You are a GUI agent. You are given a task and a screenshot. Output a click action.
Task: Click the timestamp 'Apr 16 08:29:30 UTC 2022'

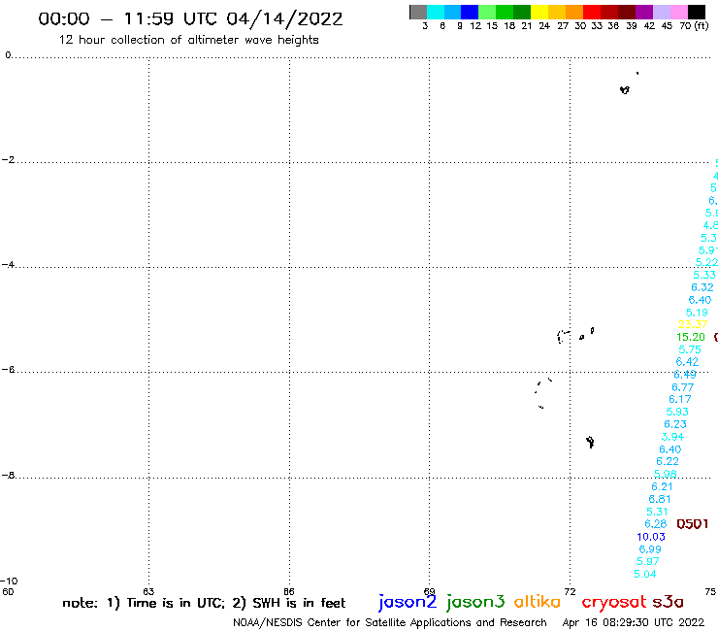click(x=634, y=623)
